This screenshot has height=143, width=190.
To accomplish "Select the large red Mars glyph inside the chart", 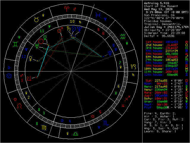I will [60, 30].
